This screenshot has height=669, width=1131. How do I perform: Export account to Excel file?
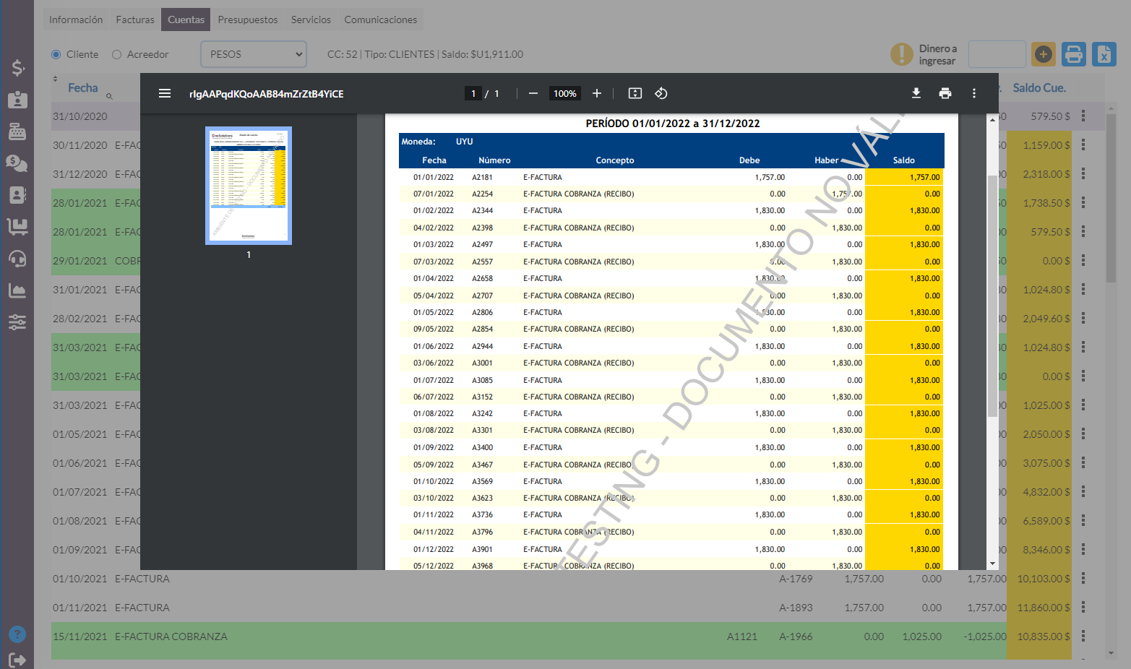point(1104,54)
